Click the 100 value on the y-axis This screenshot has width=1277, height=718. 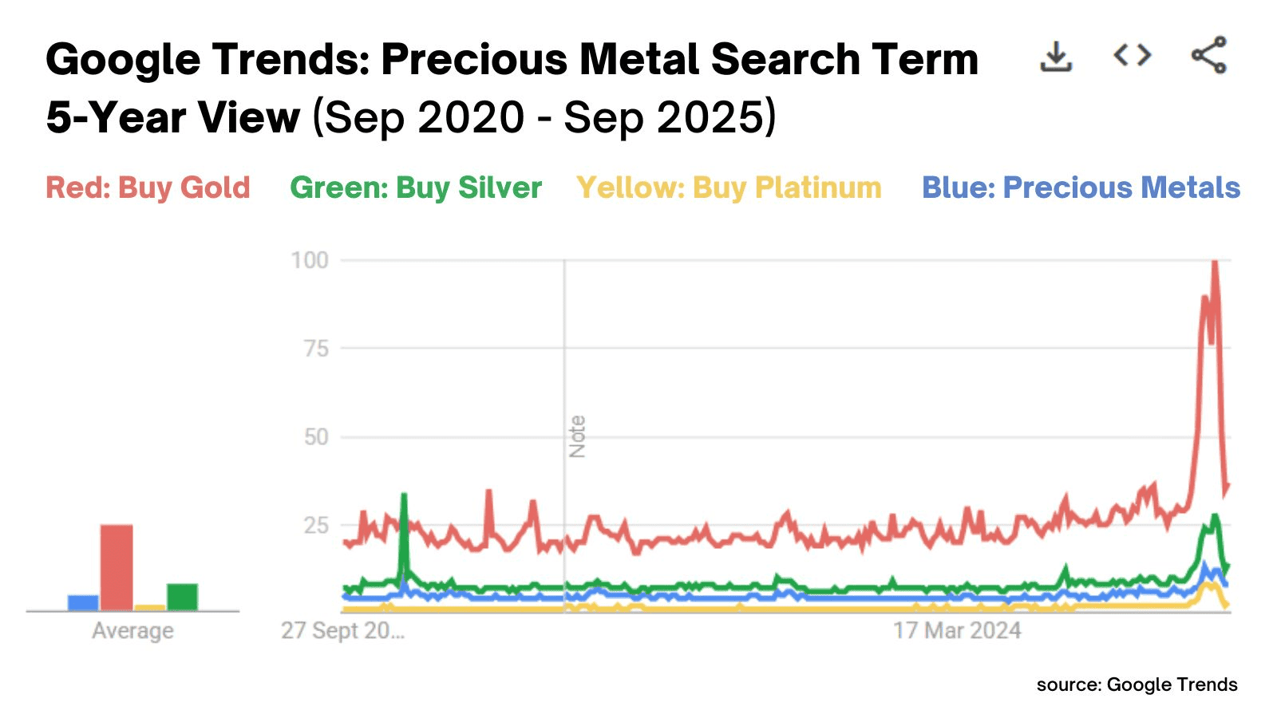[x=309, y=260]
